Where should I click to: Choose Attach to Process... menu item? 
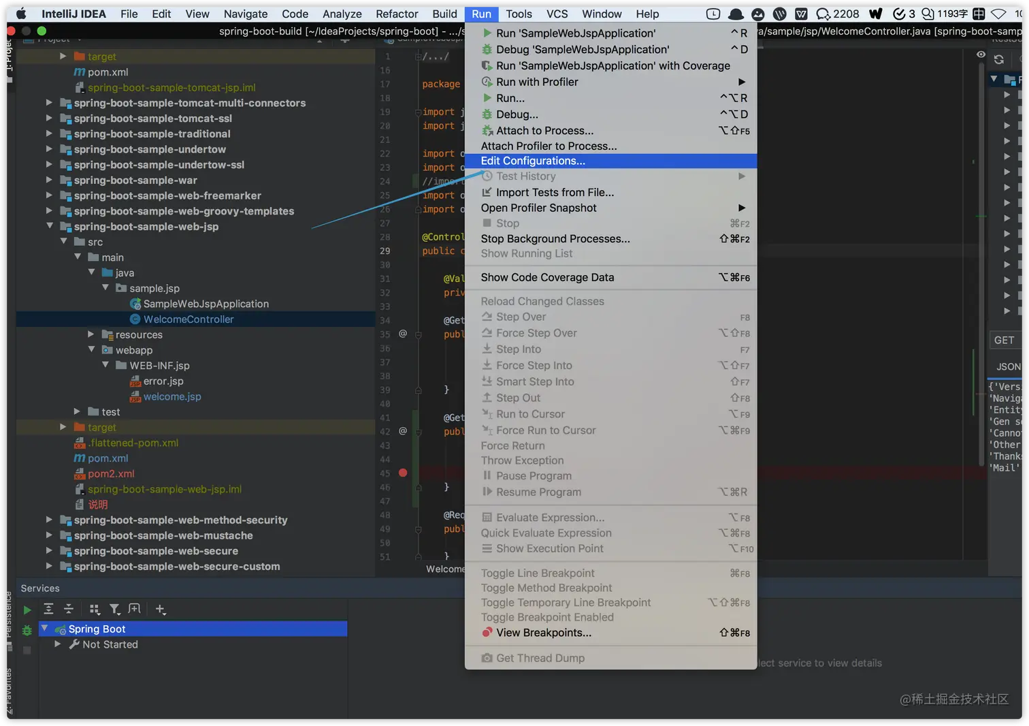click(610, 131)
